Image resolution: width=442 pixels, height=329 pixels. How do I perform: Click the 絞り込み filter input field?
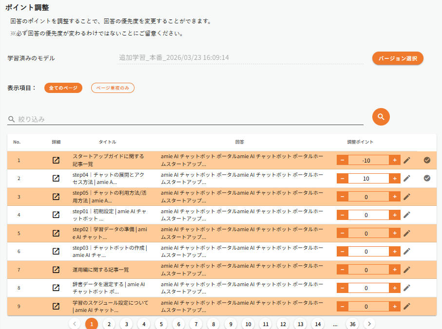click(190, 119)
